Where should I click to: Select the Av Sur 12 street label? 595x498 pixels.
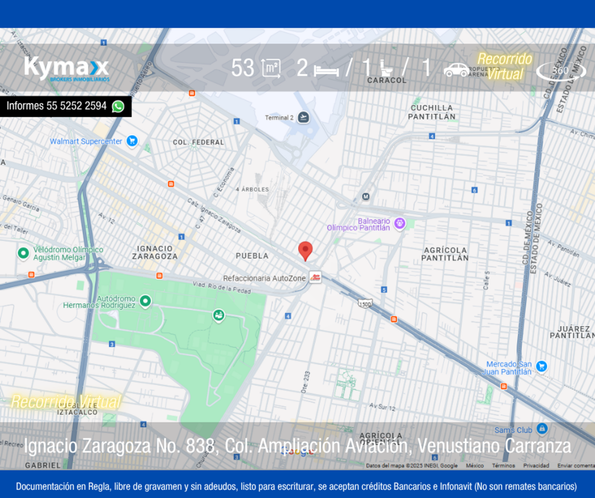click(382, 408)
